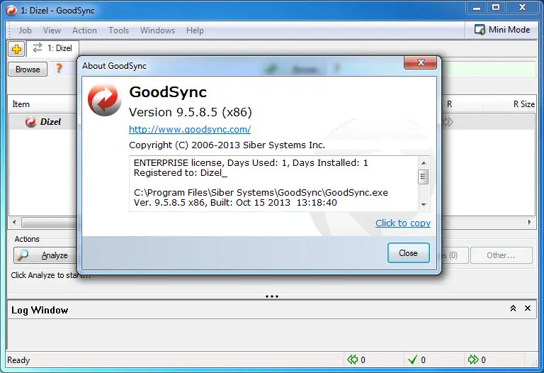Viewport: 544px width, 373px height.
Task: Open the goodsync.com website link
Action: [190, 129]
